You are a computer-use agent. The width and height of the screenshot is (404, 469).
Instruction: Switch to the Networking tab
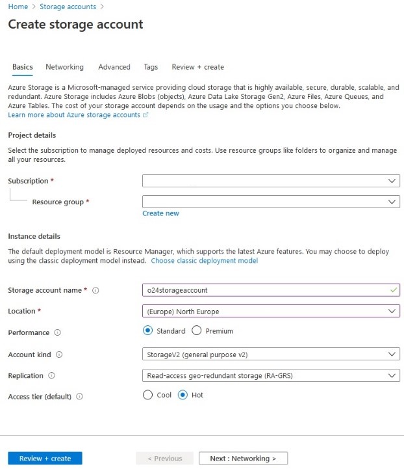coord(64,67)
